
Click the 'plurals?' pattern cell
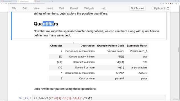pyautogui.click(x=120, y=79)
